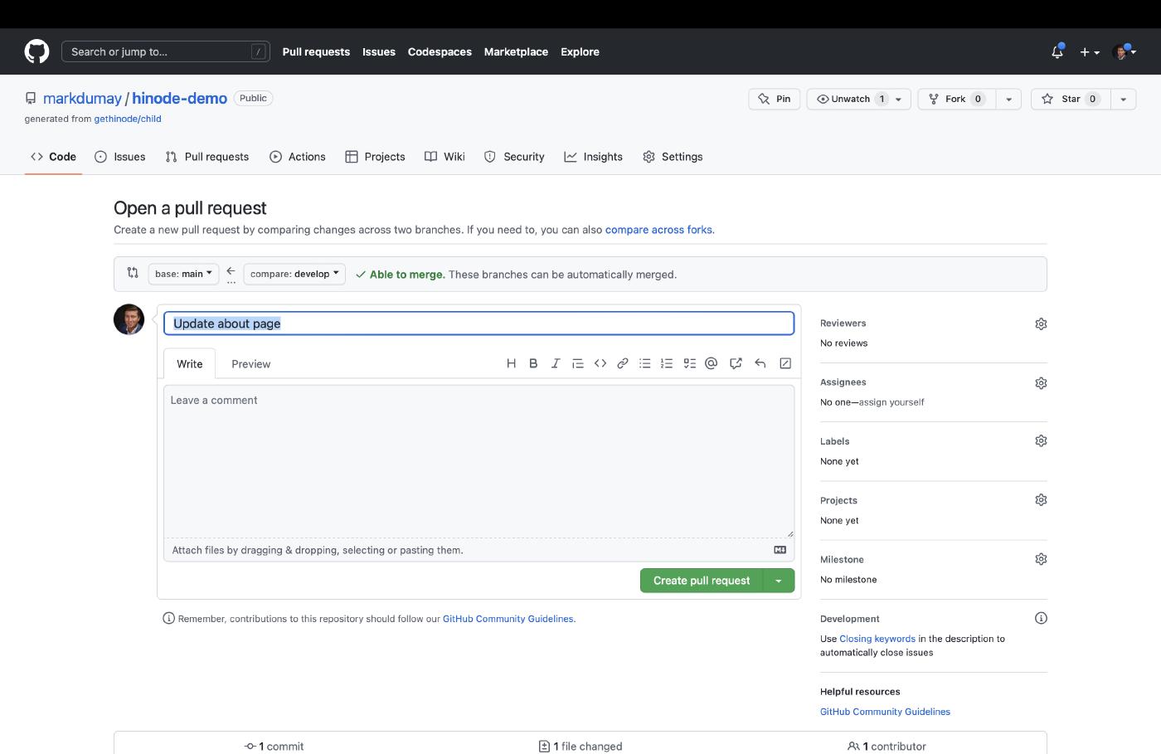Open the base: main branch dropdown

183,274
